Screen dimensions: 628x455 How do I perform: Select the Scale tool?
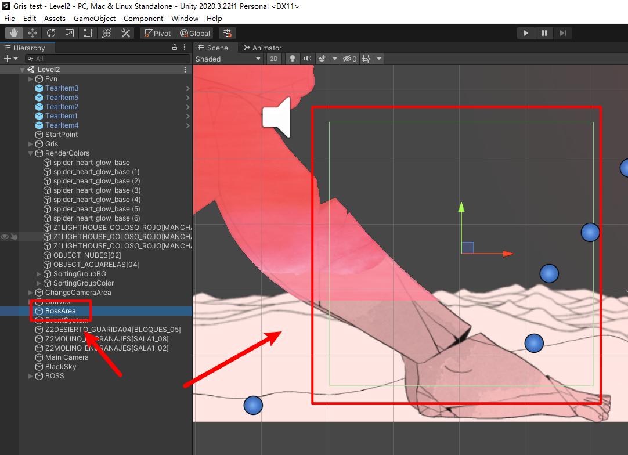coord(69,33)
